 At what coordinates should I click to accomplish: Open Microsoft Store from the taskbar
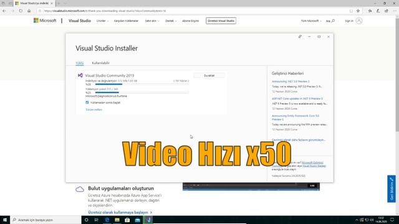[127, 220]
